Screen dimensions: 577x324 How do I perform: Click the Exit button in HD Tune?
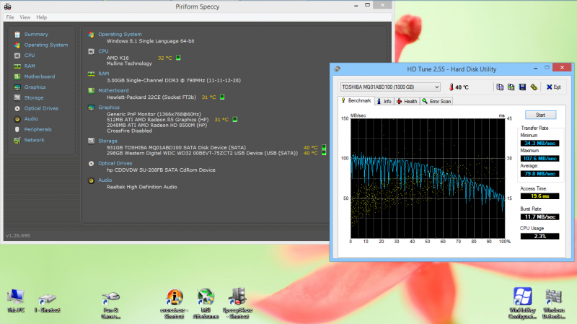(553, 87)
